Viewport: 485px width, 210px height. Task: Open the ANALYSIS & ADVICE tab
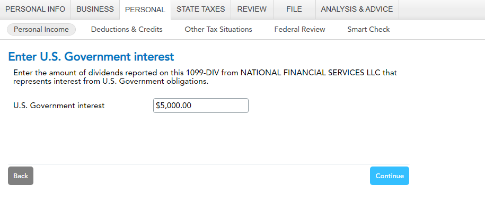357,9
